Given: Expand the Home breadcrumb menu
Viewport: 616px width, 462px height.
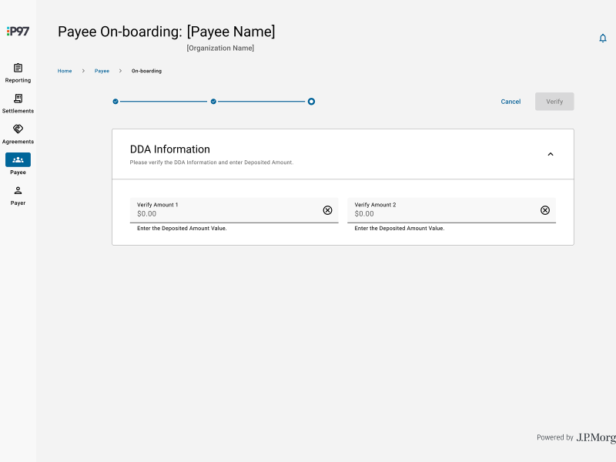Looking at the screenshot, I should tap(65, 70).
